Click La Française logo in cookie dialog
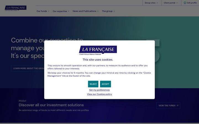 click(x=98, y=50)
